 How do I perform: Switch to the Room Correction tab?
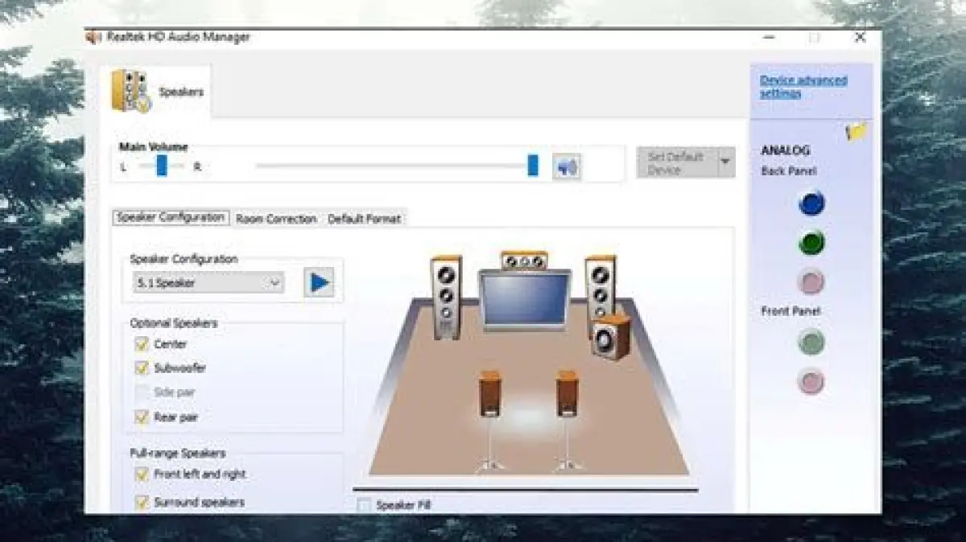click(276, 219)
